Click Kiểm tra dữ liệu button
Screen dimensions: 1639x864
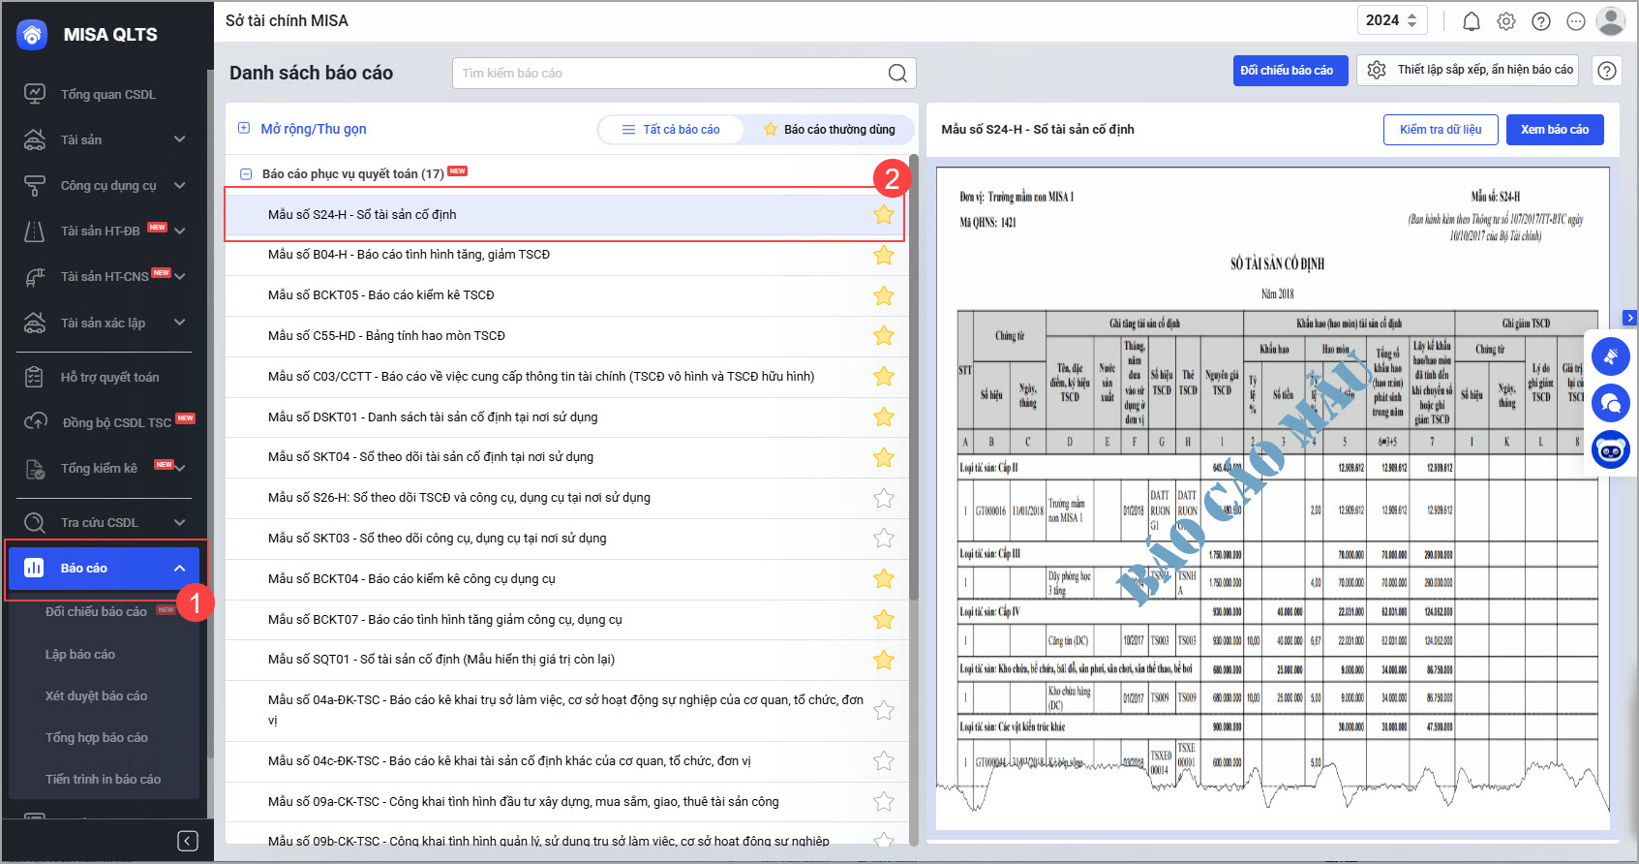click(x=1441, y=130)
